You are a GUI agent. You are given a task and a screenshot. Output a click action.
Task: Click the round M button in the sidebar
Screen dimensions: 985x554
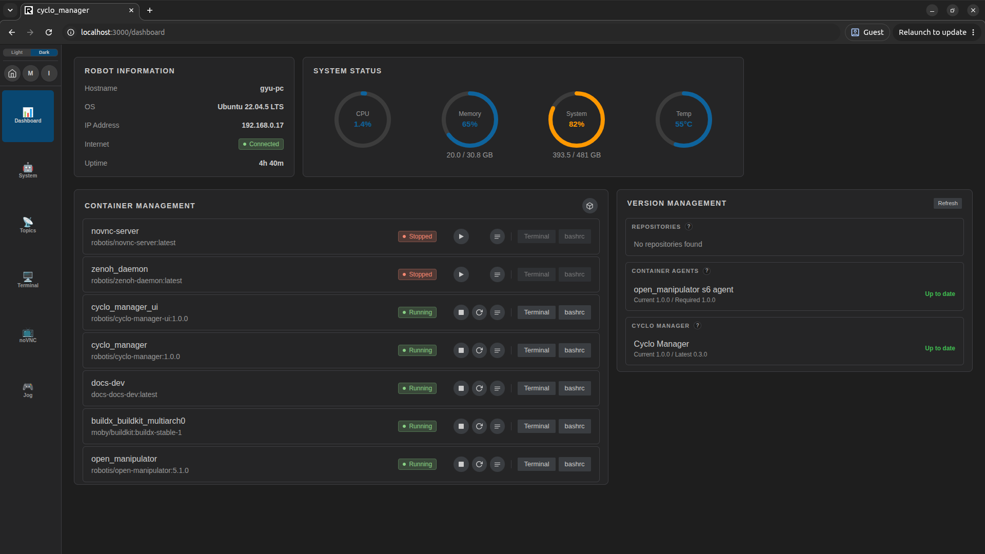point(31,73)
